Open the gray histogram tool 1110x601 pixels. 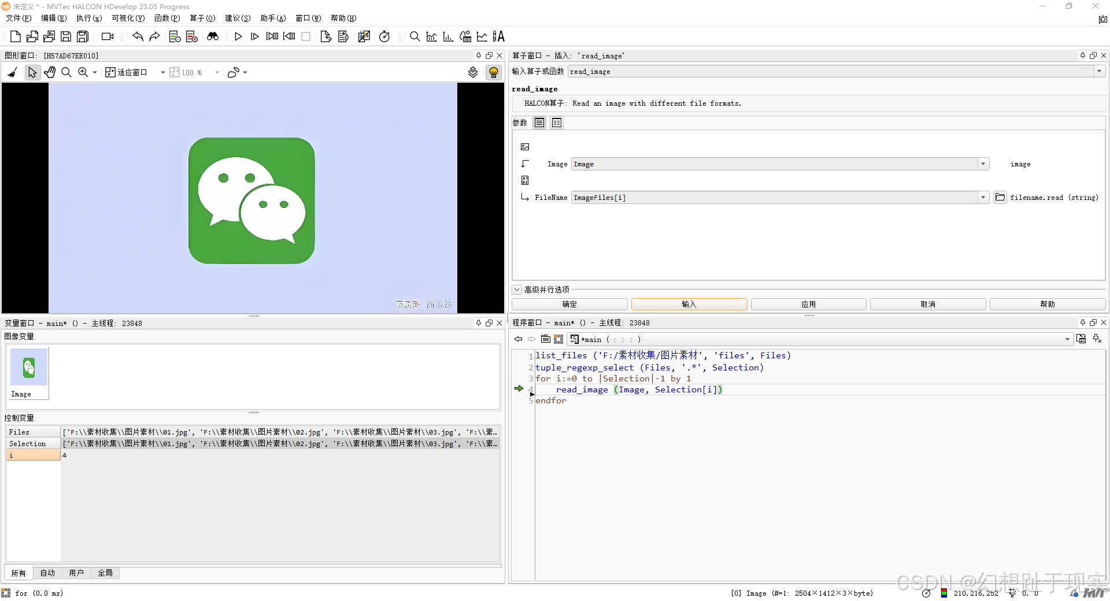click(431, 36)
